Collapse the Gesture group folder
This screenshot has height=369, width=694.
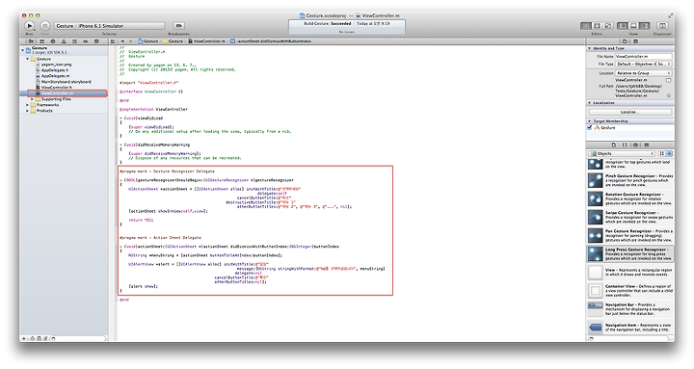(x=27, y=59)
